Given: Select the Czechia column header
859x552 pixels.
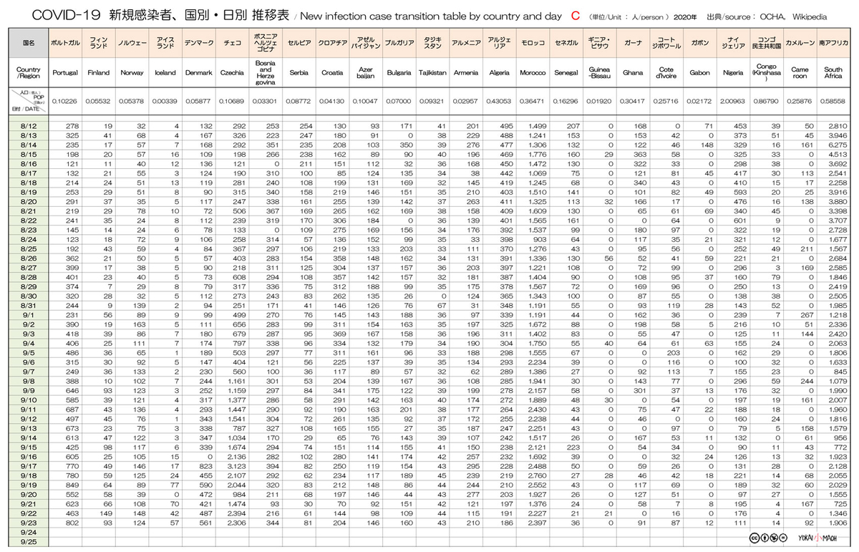Looking at the screenshot, I should [x=232, y=73].
